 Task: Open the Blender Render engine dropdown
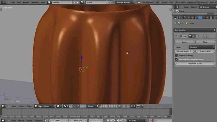click(125, 2)
